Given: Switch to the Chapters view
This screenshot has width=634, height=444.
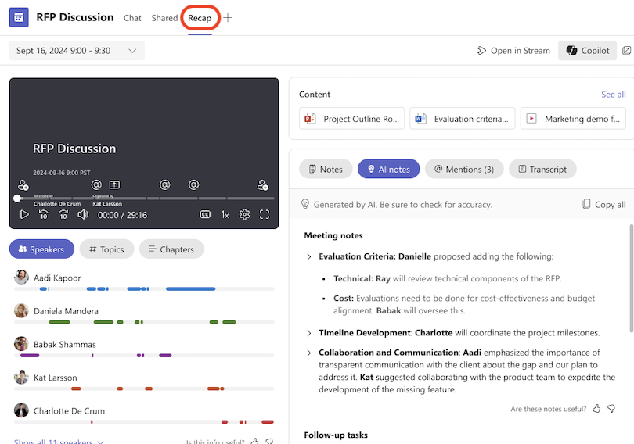Looking at the screenshot, I should point(171,249).
